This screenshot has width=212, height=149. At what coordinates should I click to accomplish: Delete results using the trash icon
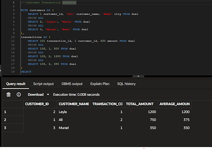[x=8, y=94]
